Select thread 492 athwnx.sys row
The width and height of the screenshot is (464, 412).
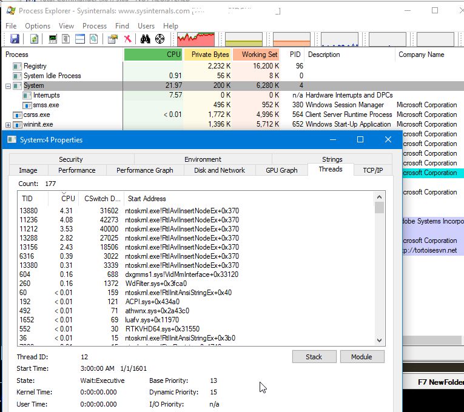tap(195, 311)
